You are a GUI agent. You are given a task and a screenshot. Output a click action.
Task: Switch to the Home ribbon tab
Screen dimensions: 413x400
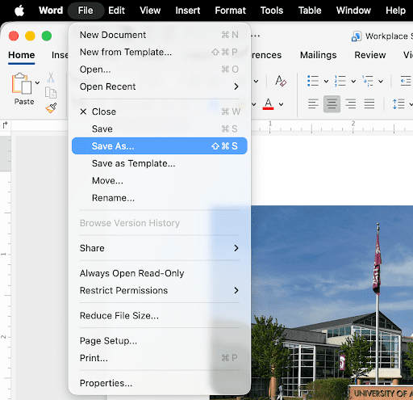pyautogui.click(x=22, y=55)
